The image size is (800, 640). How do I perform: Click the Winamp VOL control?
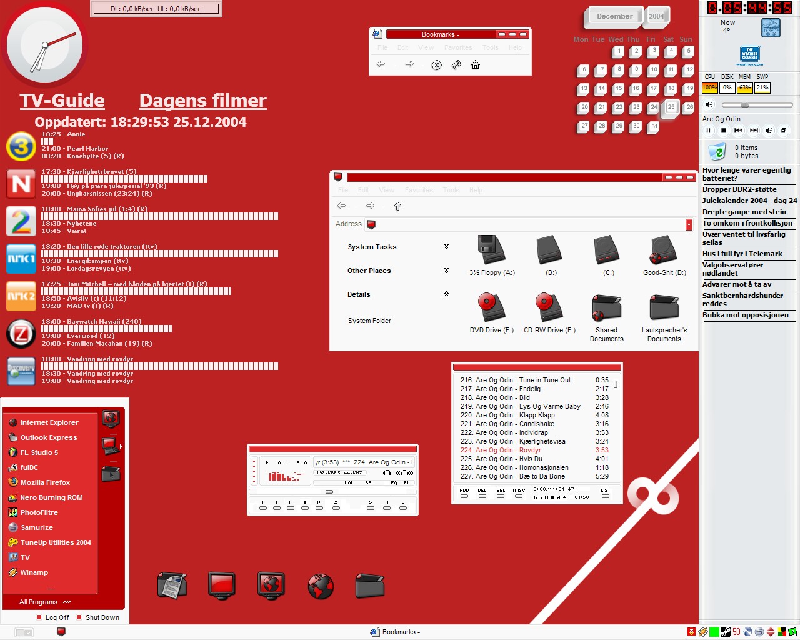tap(349, 482)
